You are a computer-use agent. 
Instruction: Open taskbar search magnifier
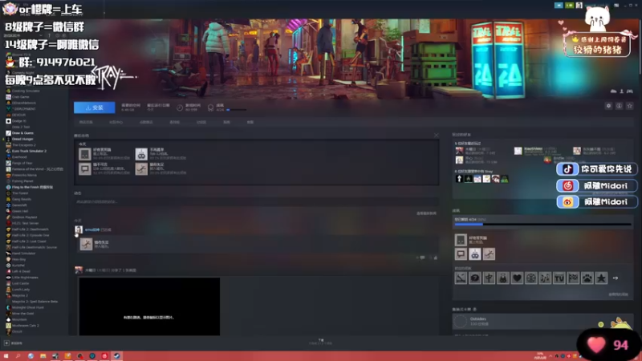[x=18, y=356]
